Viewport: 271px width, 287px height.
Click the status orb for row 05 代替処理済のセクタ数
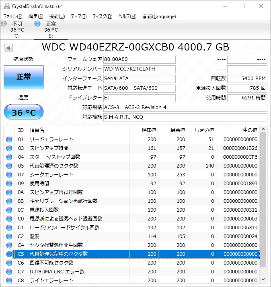point(9,166)
